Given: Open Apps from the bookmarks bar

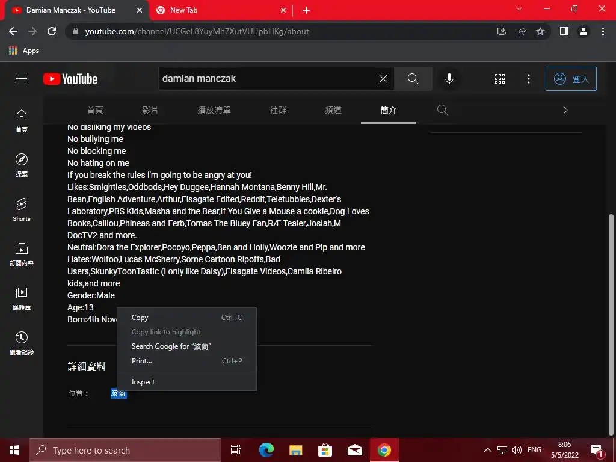Looking at the screenshot, I should click(24, 51).
